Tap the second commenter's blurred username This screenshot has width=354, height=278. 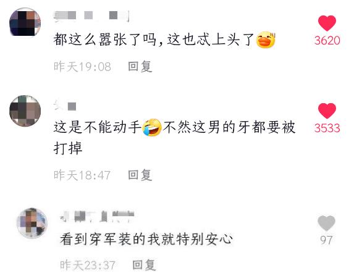65,105
